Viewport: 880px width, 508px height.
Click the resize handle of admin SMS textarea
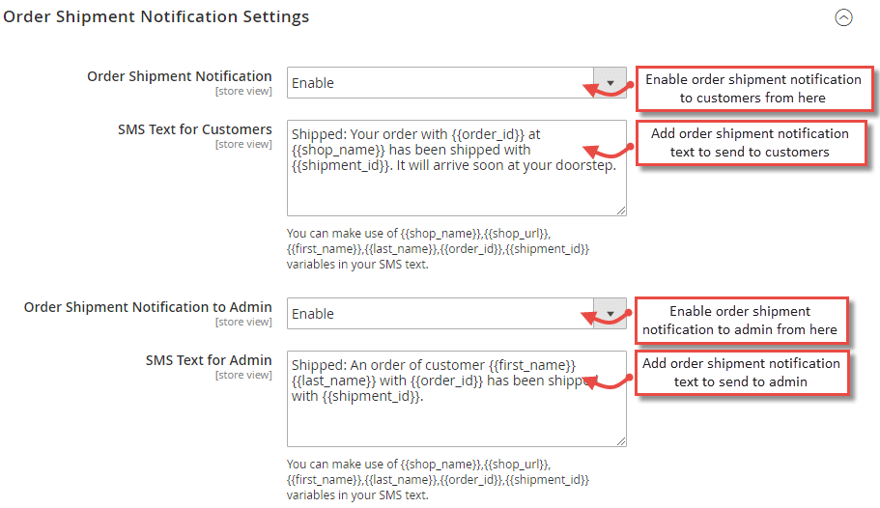(x=621, y=441)
